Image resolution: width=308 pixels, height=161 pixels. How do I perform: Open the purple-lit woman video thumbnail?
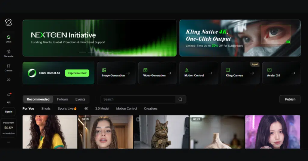click(273, 132)
